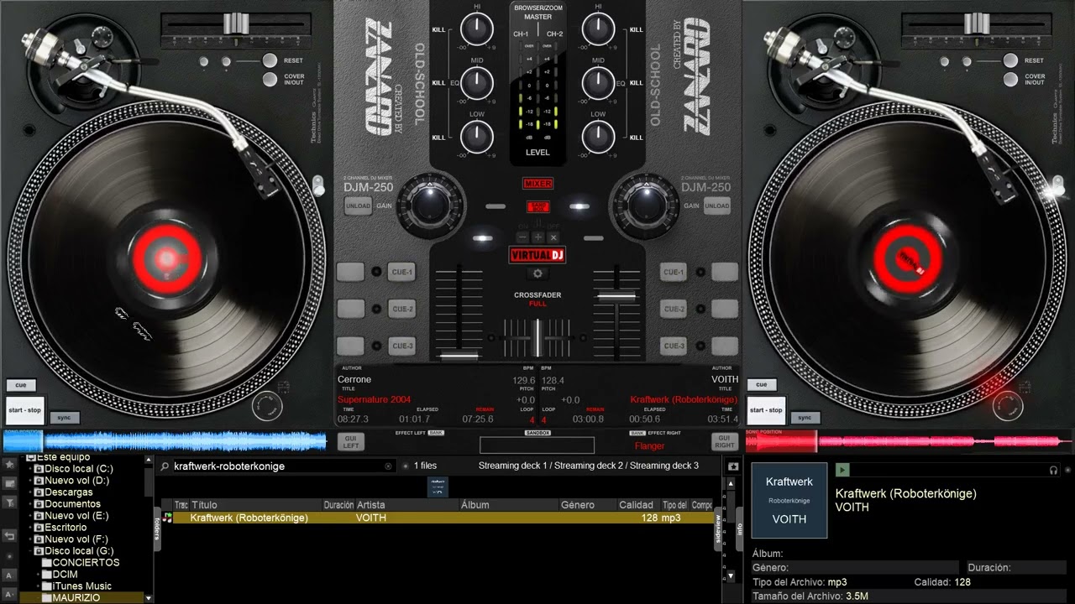Turn the left deck MID EQ knob
This screenshot has height=604, width=1075.
tap(476, 82)
